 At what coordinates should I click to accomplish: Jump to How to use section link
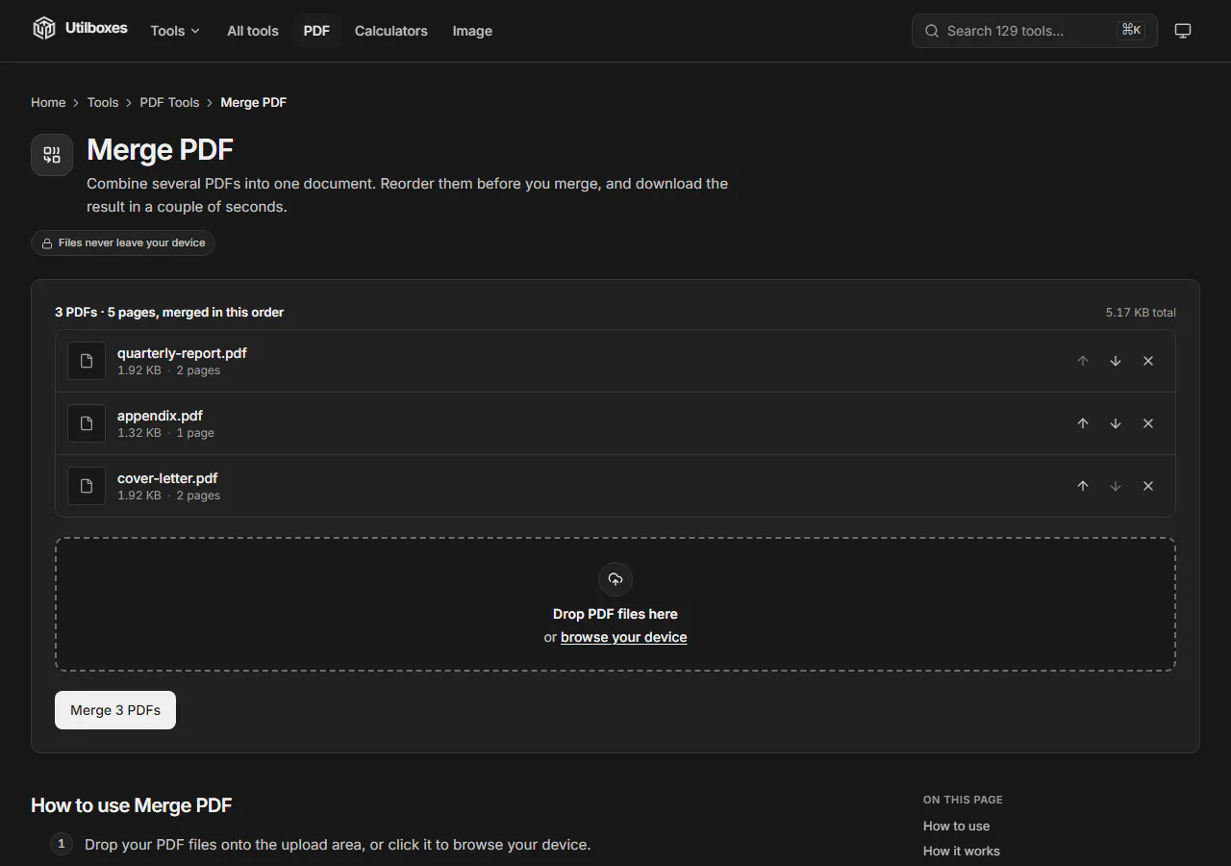[956, 826]
